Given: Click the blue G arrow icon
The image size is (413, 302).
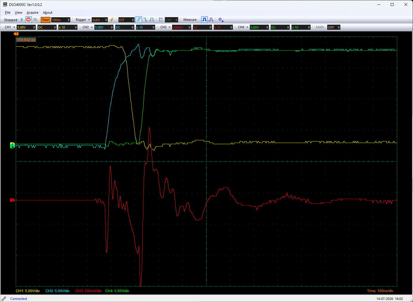Looking at the screenshot, I should tap(221, 20).
